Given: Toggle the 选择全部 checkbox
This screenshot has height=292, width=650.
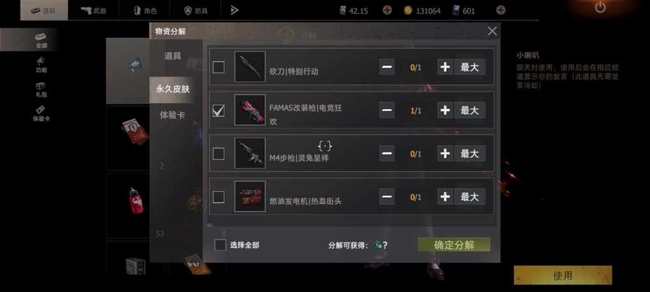Looking at the screenshot, I should click(x=220, y=245).
